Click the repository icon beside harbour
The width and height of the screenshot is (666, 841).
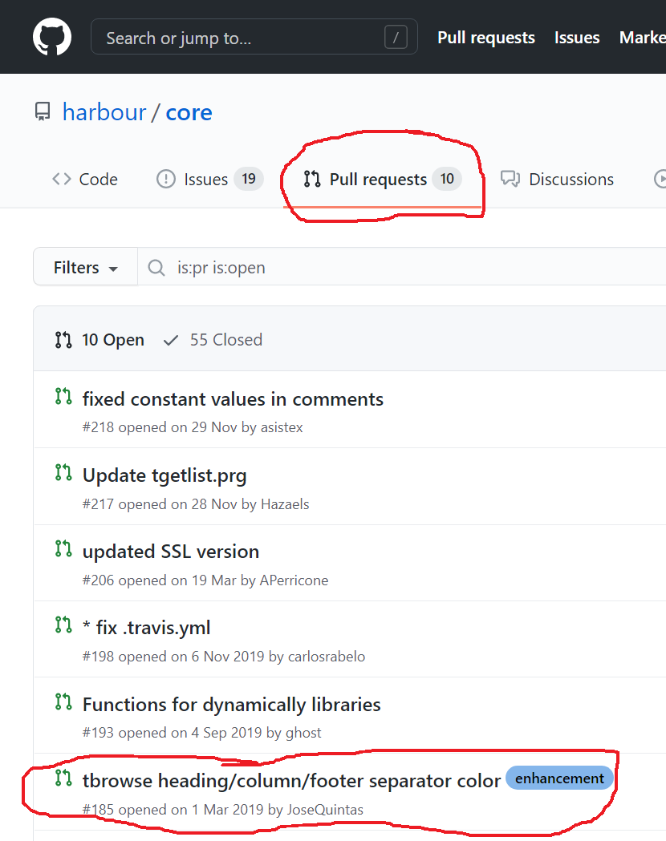pos(43,112)
